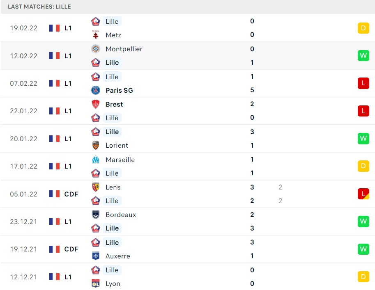
Task: Click the Montpellier club crest icon
Action: coord(96,49)
